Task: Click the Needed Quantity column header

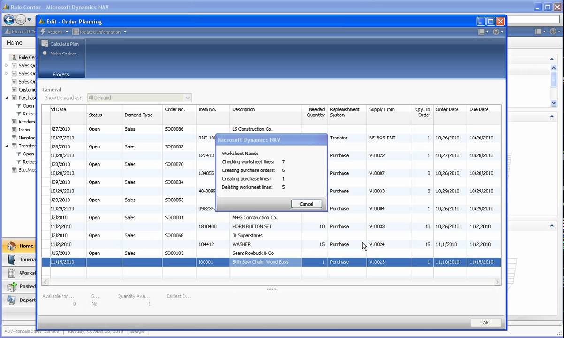Action: (x=314, y=115)
